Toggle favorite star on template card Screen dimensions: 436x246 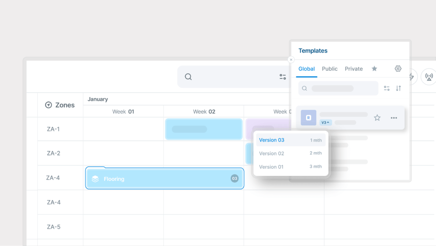[x=377, y=118]
